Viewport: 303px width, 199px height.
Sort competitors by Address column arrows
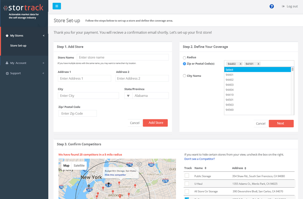click(x=245, y=168)
